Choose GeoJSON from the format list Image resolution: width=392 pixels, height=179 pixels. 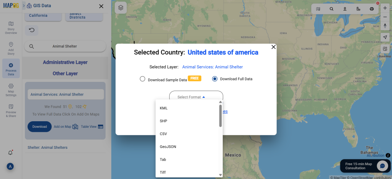pos(168,147)
